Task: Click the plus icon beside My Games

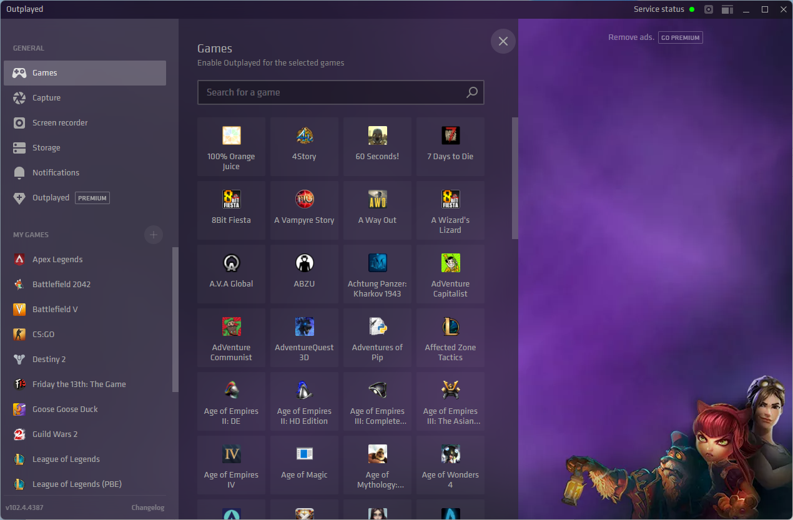Action: pos(154,235)
